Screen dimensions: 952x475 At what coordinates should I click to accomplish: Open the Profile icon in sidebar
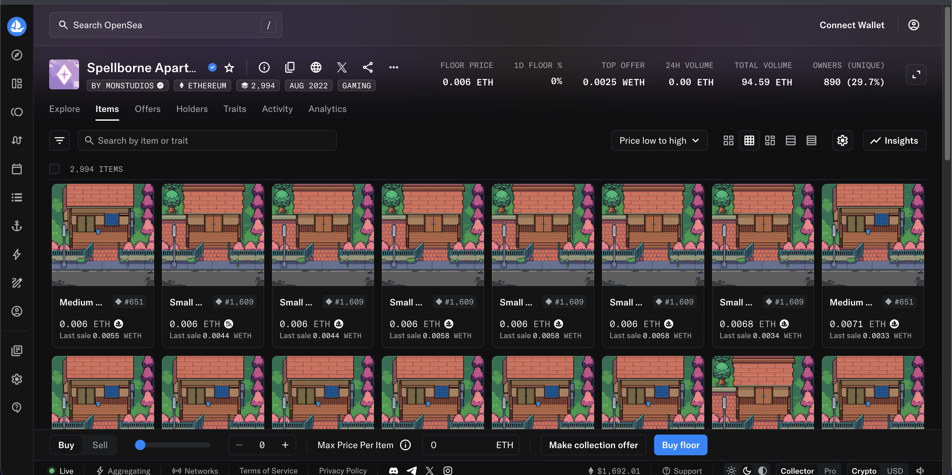(17, 311)
